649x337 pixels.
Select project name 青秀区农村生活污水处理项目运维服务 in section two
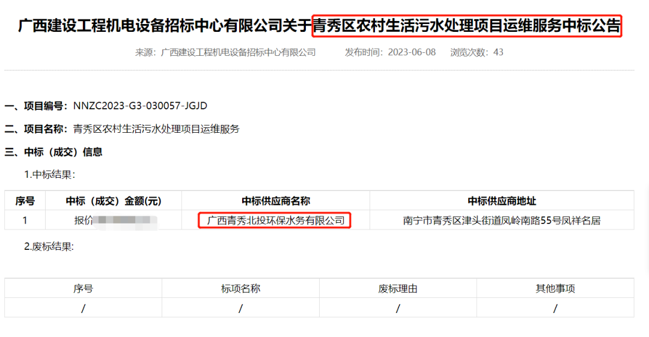[x=156, y=129]
